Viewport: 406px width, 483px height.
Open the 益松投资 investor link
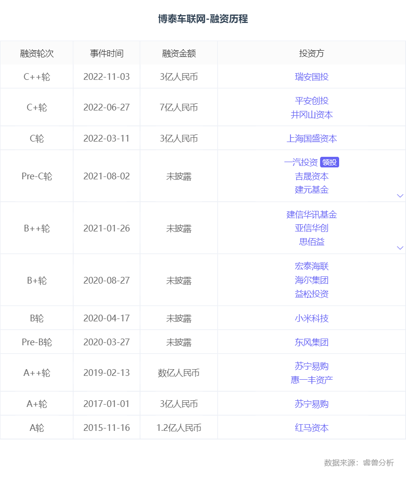coord(311,294)
